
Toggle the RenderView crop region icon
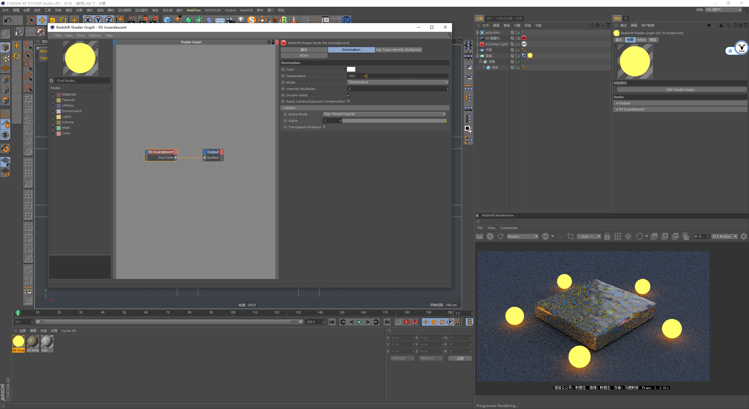570,236
